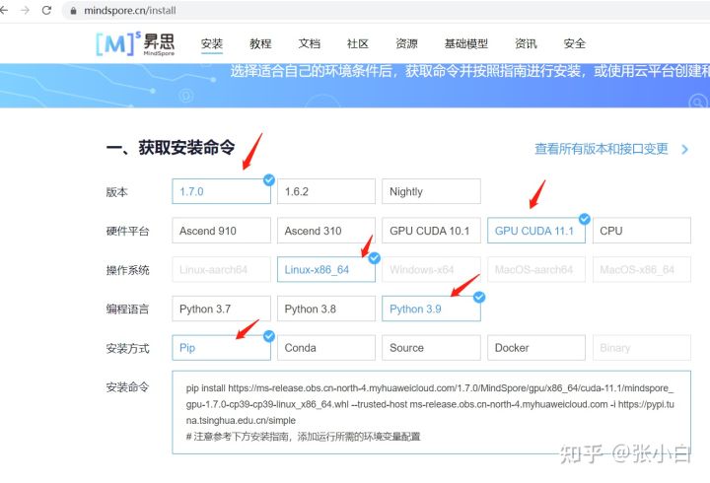This screenshot has height=483, width=710.
Task: Select Linux-aarch64 operating system
Action: coord(222,269)
